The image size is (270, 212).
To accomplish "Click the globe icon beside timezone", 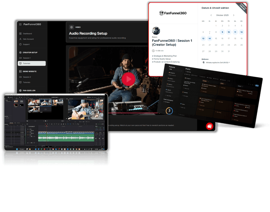I will [x=203, y=62].
